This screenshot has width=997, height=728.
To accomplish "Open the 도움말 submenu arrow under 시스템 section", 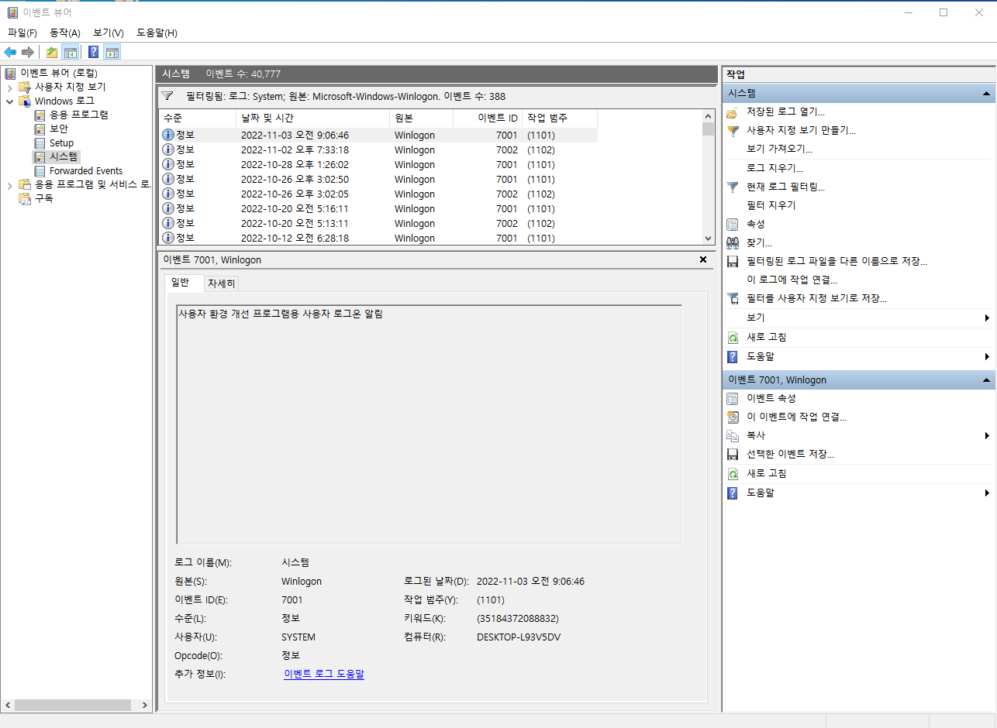I will tap(987, 356).
